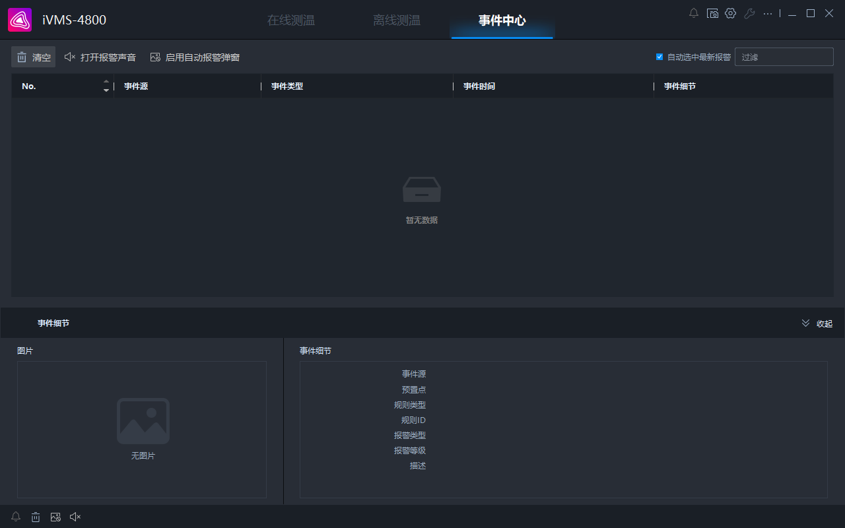Enable auto alarm popup 启用自动报警弹窗
Image resolution: width=845 pixels, height=528 pixels.
click(195, 57)
